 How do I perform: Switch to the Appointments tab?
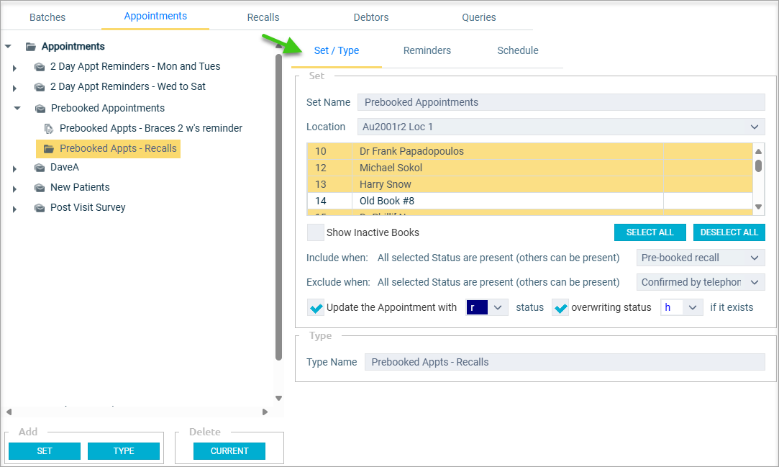(155, 17)
